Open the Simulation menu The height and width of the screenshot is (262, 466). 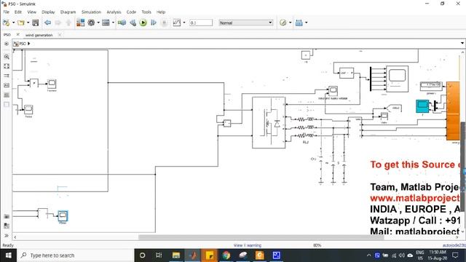coord(91,12)
